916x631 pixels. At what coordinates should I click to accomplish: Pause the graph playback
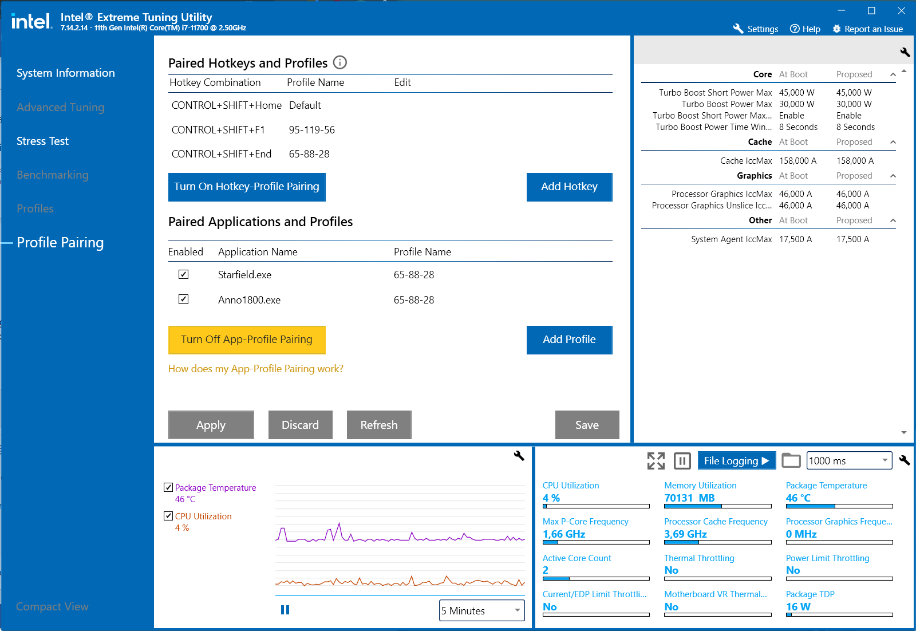[x=285, y=610]
